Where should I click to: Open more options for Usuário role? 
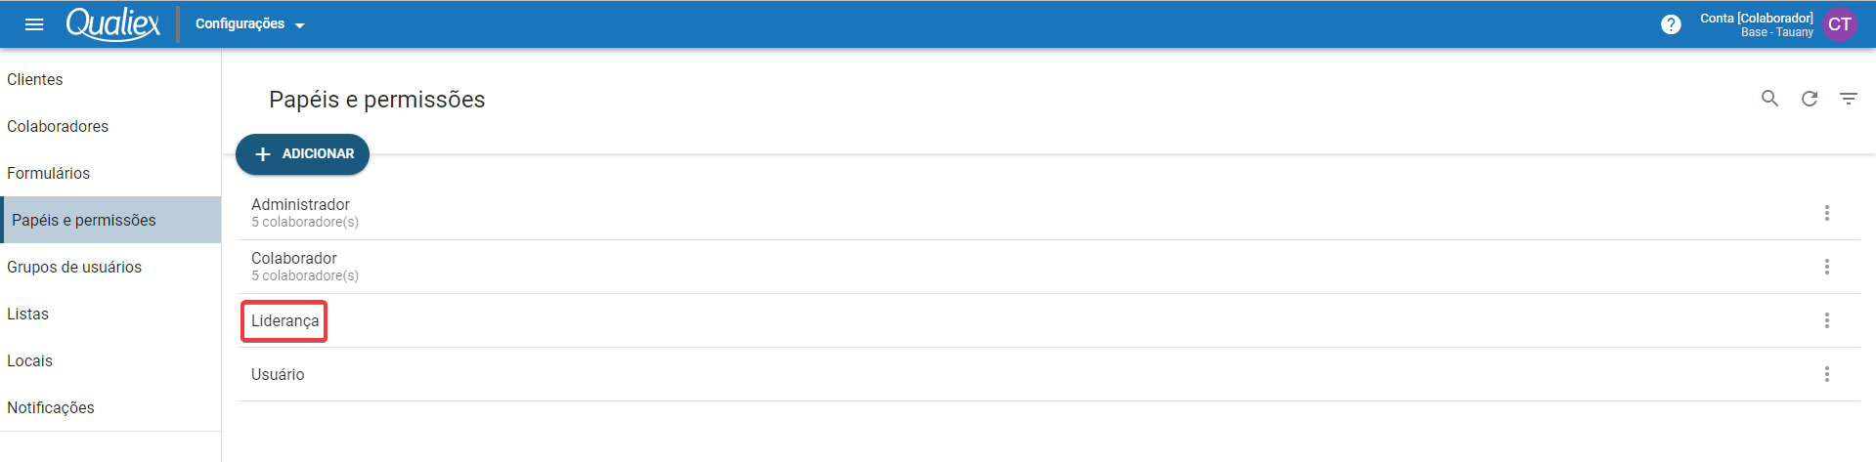1827,374
